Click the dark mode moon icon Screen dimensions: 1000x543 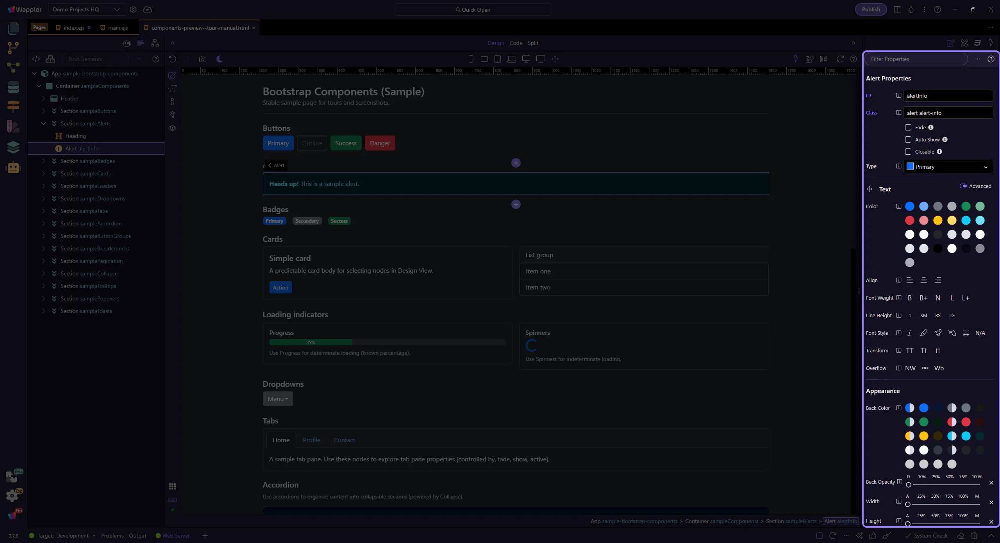[220, 59]
